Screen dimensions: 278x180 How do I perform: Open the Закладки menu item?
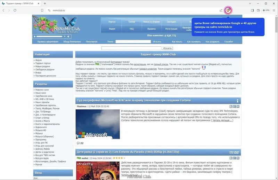coord(171,22)
